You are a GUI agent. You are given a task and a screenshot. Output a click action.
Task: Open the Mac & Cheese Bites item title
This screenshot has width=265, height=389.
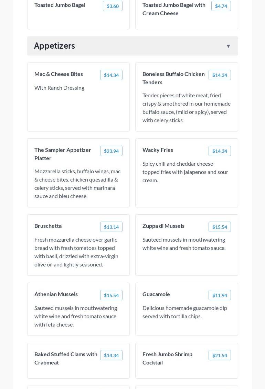point(59,74)
